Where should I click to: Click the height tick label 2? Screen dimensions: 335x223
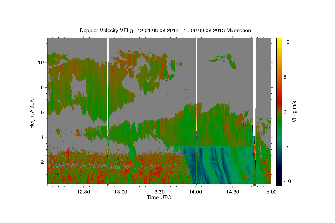(x=42, y=162)
